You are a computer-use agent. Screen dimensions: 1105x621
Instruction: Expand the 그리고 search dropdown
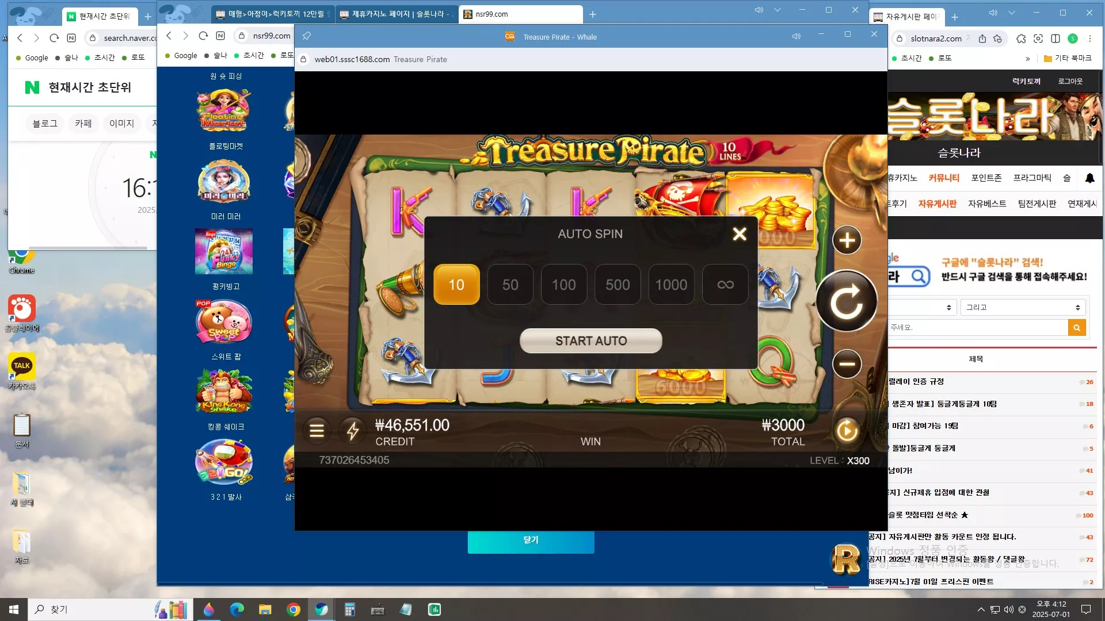coord(1023,308)
